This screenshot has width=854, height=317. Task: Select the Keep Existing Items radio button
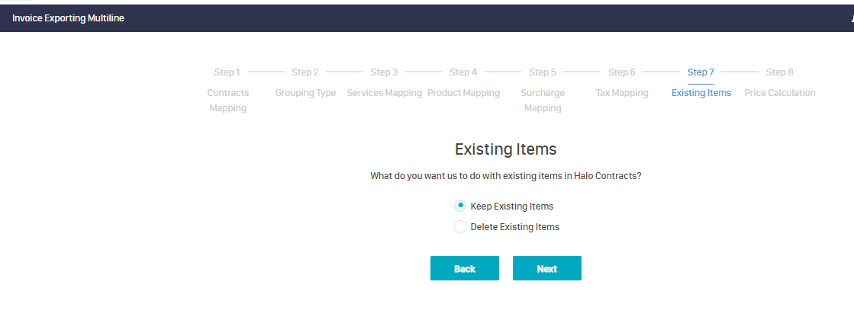(460, 206)
